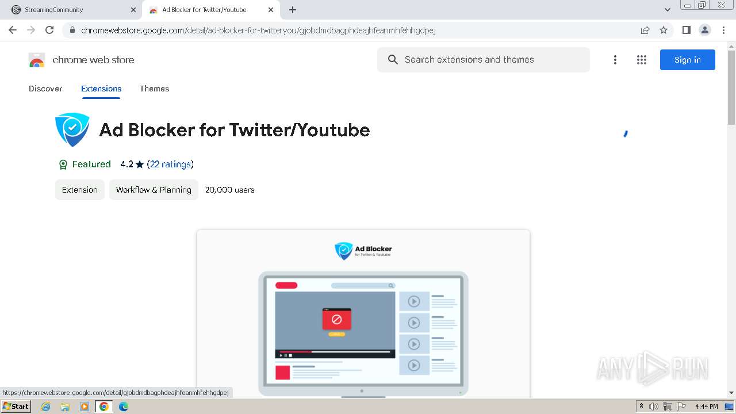
Task: Click the Chrome Web Store logo
Action: pos(37,60)
